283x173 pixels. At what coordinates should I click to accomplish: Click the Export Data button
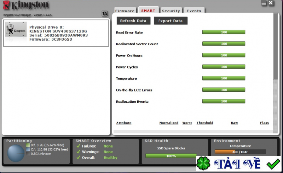[x=171, y=21]
